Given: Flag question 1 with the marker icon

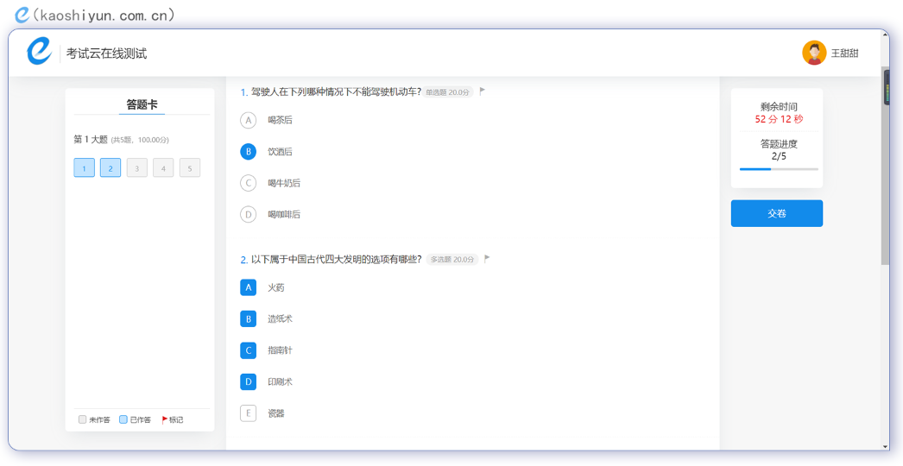Looking at the screenshot, I should 483,91.
